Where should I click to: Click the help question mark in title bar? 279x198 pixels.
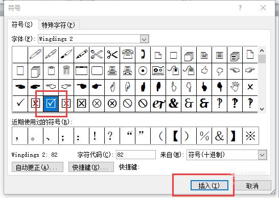point(240,8)
